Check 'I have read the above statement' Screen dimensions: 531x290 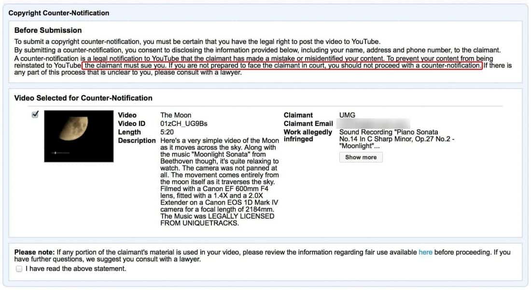(x=19, y=269)
